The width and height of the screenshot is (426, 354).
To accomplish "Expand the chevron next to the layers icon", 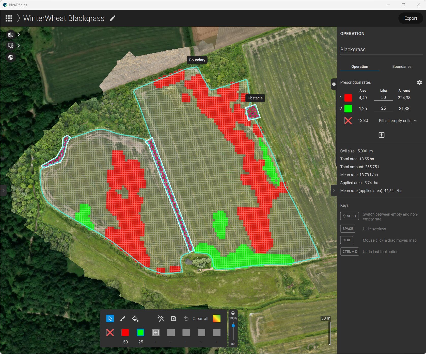I will pos(18,35).
